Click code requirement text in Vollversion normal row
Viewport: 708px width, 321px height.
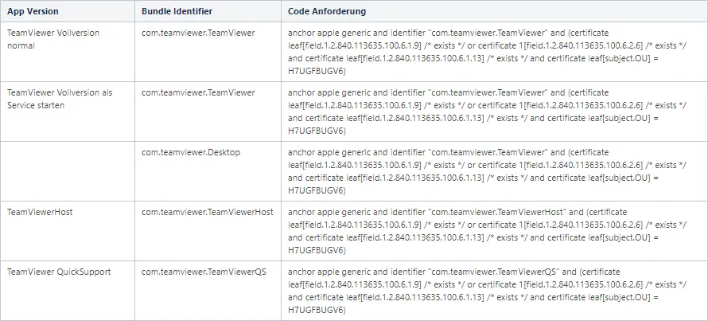[x=487, y=52]
